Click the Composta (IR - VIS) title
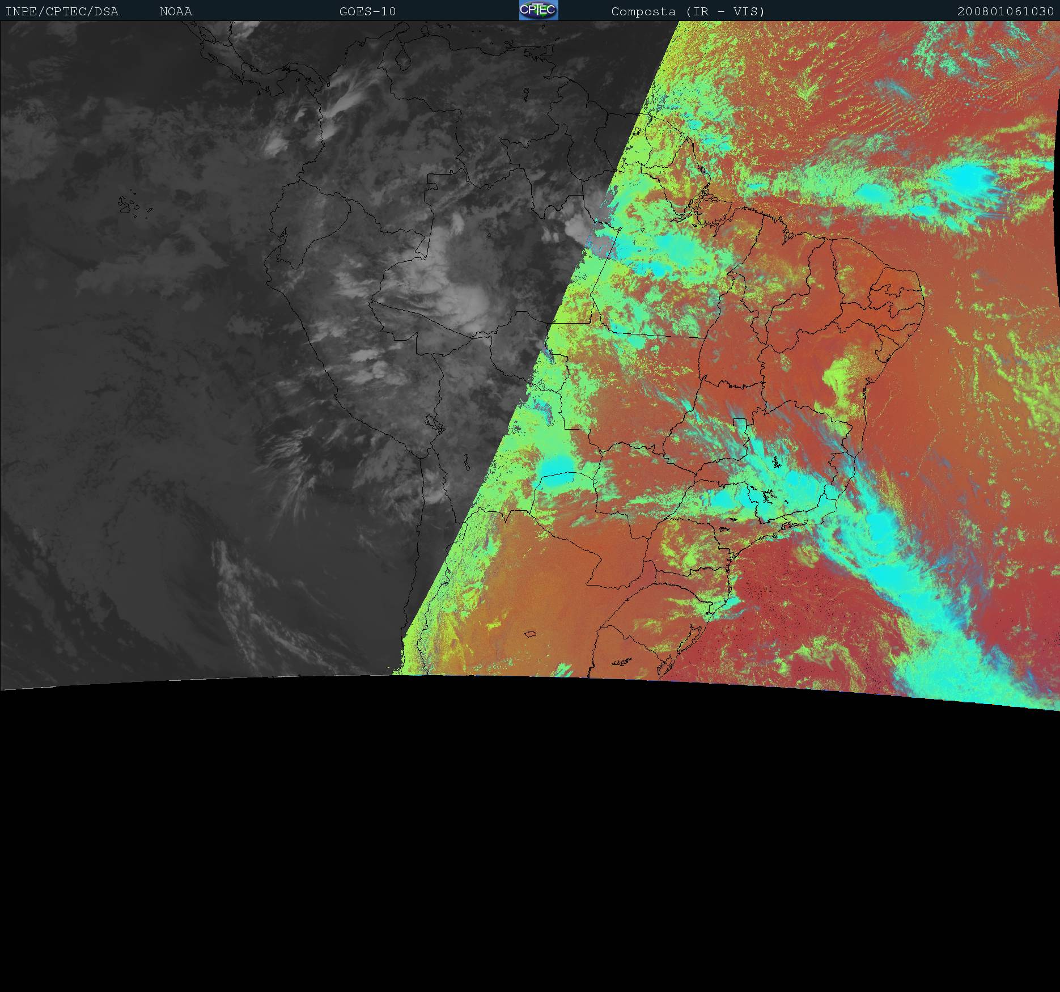 [x=688, y=11]
